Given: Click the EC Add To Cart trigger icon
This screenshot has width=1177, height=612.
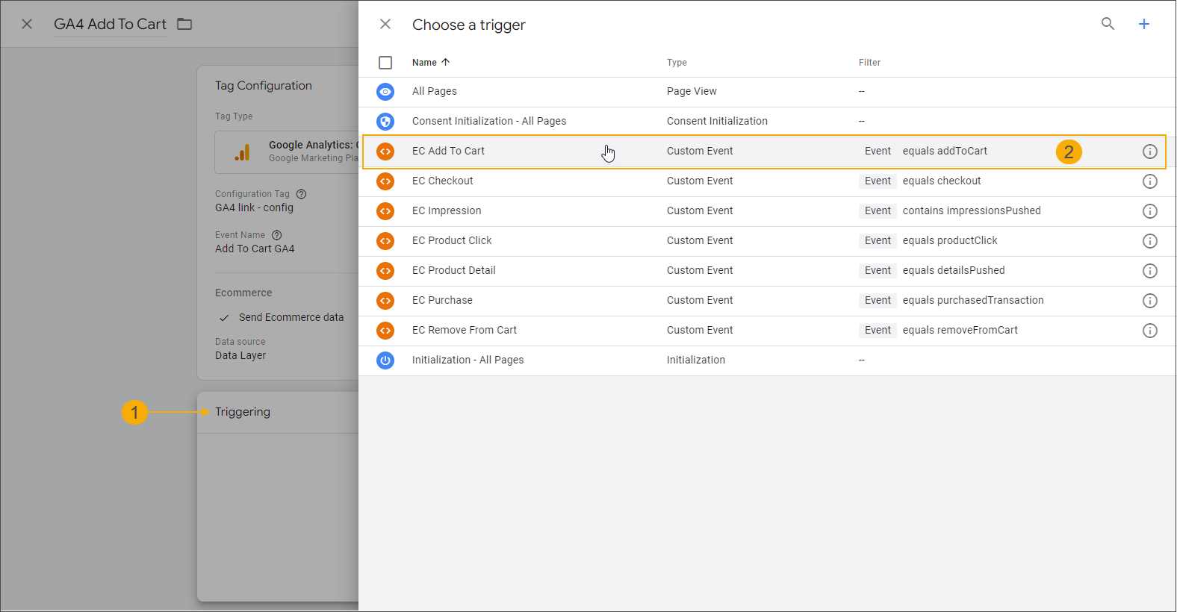Looking at the screenshot, I should pos(385,152).
